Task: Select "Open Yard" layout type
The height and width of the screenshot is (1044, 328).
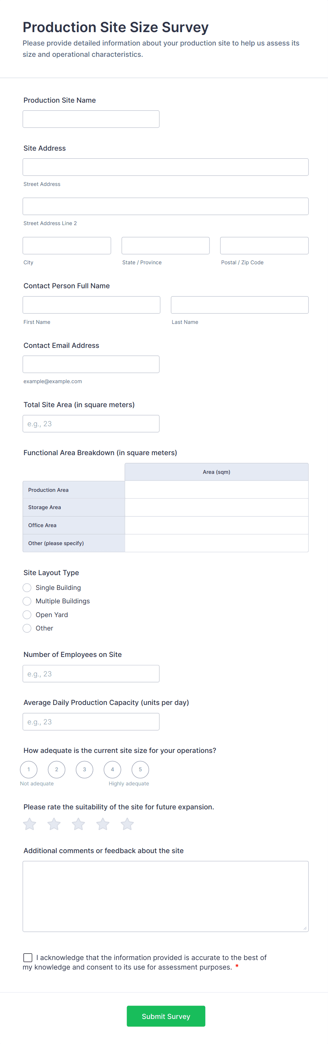Action: (x=27, y=614)
